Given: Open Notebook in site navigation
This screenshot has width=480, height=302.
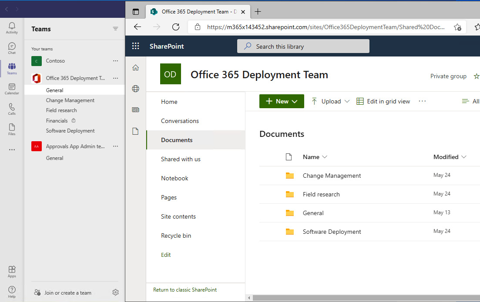Looking at the screenshot, I should pyautogui.click(x=175, y=178).
